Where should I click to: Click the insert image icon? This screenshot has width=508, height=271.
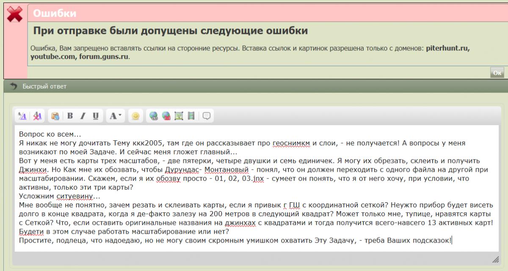coord(179,116)
